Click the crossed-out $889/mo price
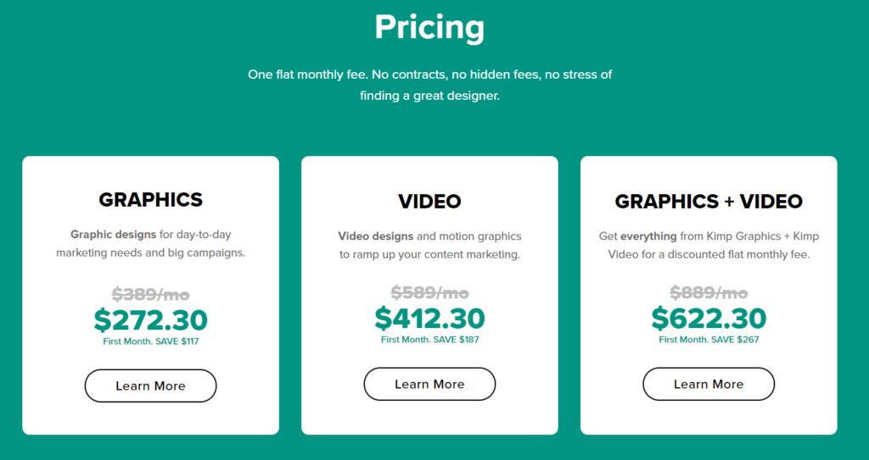Viewport: 869px width, 460px height. (709, 292)
